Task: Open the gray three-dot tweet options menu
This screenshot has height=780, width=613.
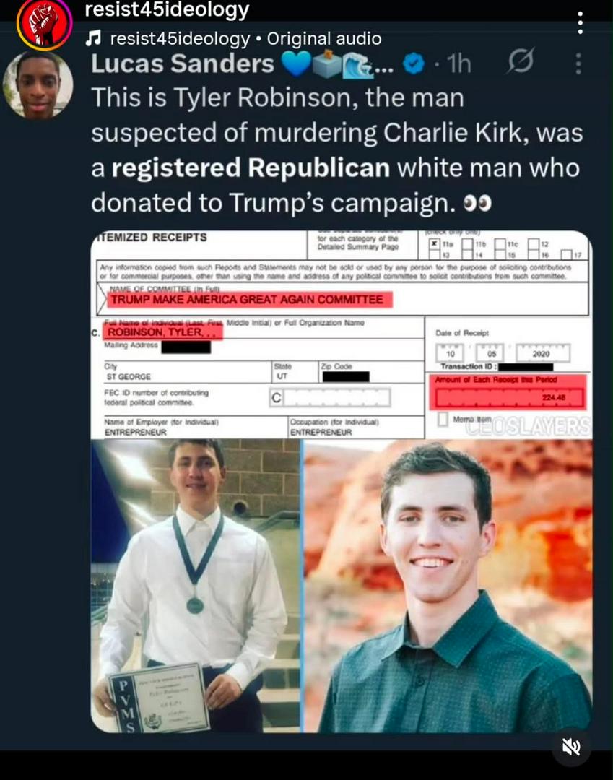Action: 578,64
